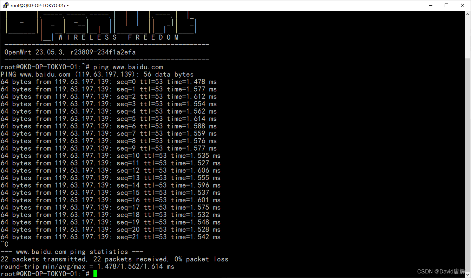Select the round-trip min/avg/max line
This screenshot has height=278, width=471.
tap(87, 266)
